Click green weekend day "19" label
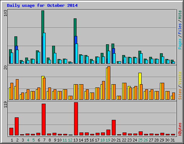Screen dimensions: 184x144 coord(108,140)
